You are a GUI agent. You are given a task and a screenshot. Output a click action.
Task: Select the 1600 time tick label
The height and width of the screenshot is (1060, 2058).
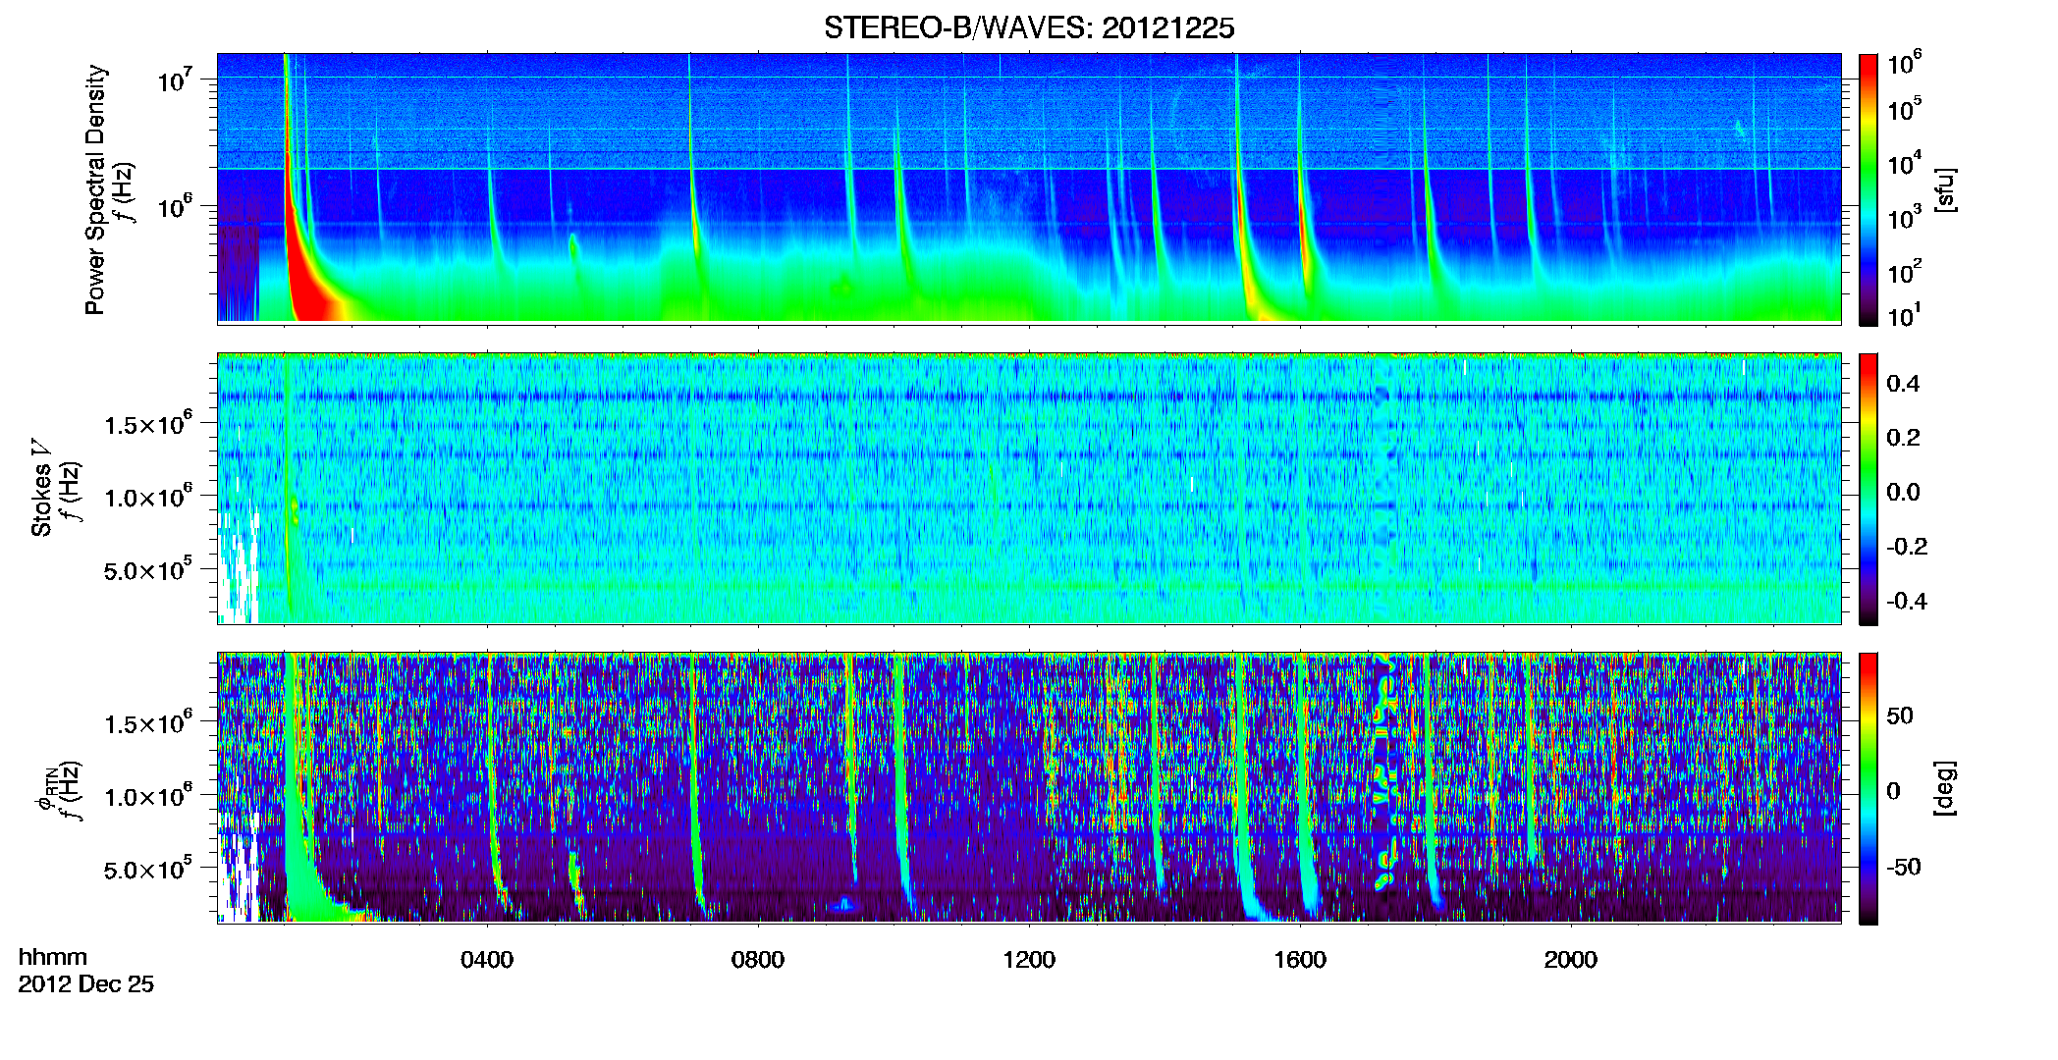1300,960
